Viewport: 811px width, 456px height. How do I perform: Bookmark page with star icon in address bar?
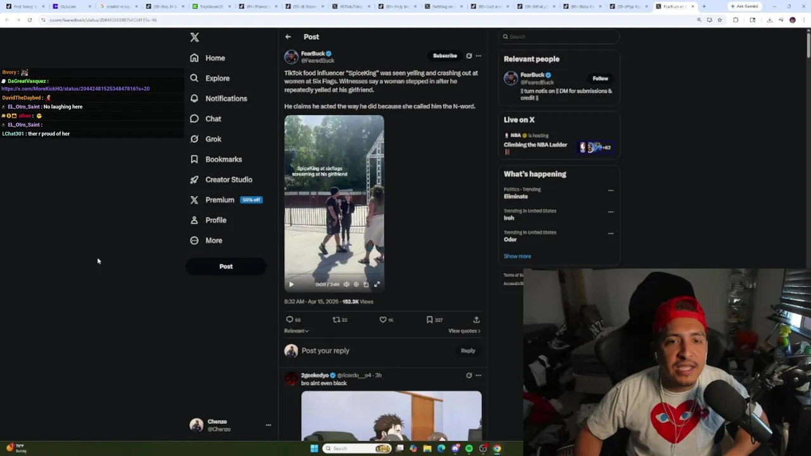tap(719, 20)
